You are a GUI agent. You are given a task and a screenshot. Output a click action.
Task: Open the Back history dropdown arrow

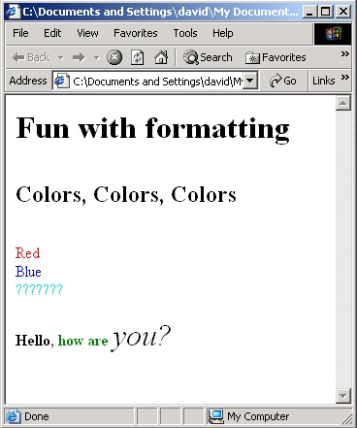60,58
